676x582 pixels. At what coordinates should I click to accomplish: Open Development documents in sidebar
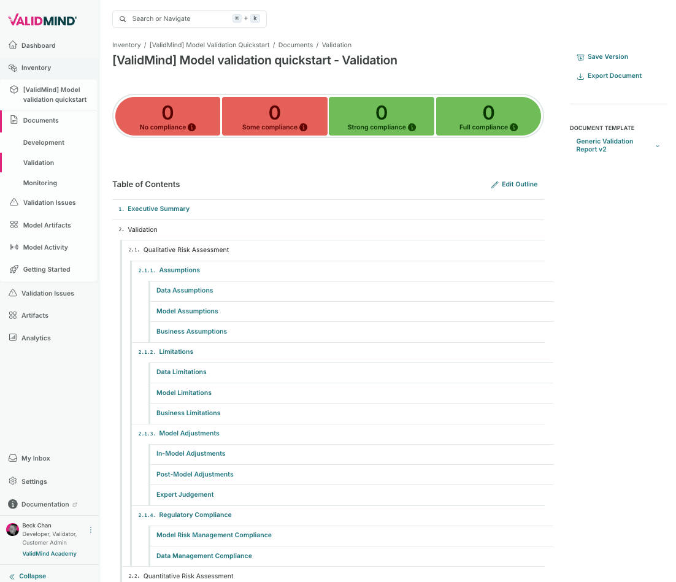pyautogui.click(x=44, y=142)
